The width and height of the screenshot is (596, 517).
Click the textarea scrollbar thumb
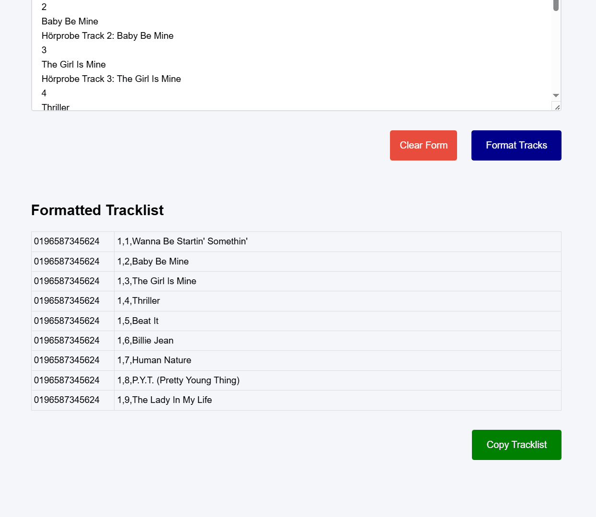coord(556,5)
